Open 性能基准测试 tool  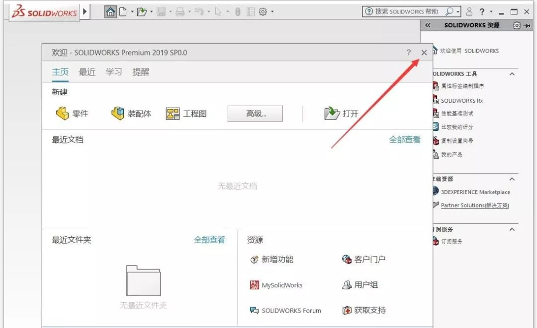pos(457,114)
